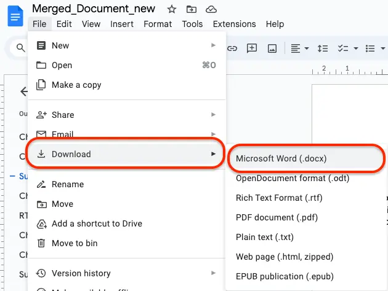
Task: Open the Google Docs home icon
Action: [x=15, y=17]
